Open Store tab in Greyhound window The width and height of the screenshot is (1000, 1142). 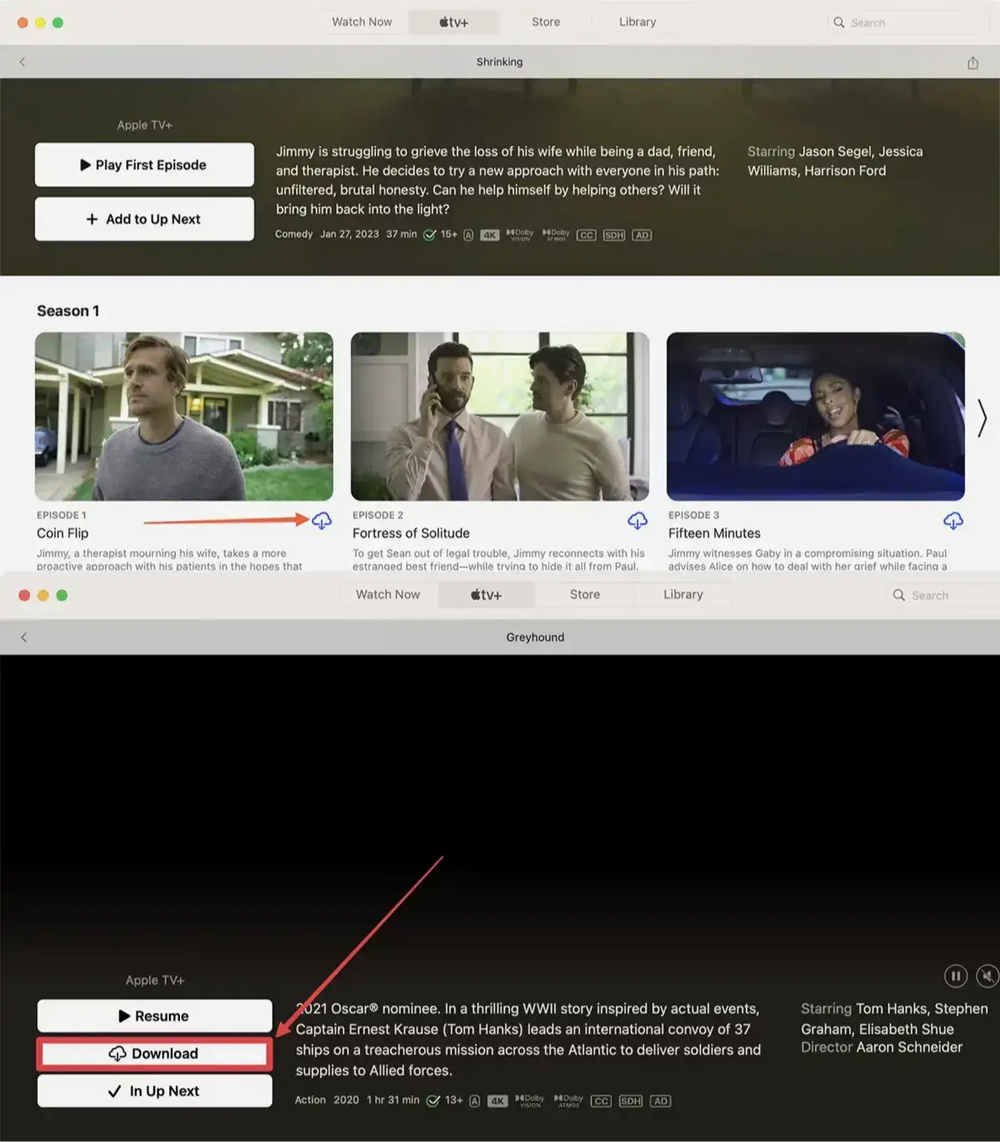click(x=585, y=594)
